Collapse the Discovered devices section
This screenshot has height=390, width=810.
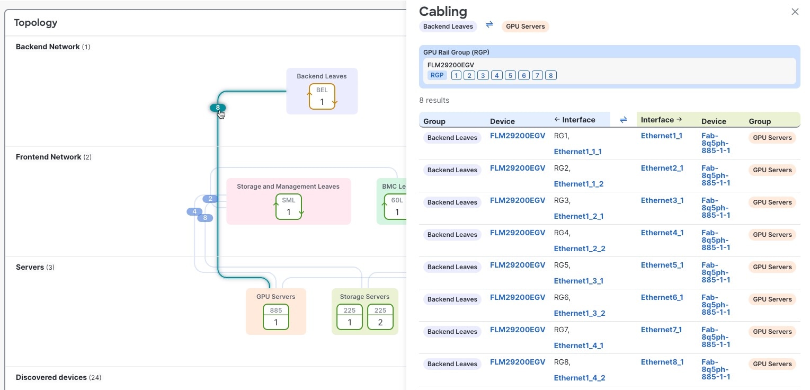[x=51, y=377]
